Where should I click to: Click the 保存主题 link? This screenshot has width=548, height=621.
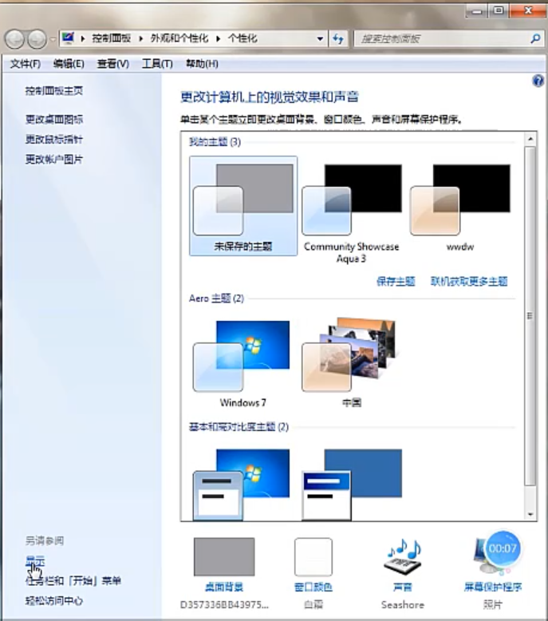[396, 282]
